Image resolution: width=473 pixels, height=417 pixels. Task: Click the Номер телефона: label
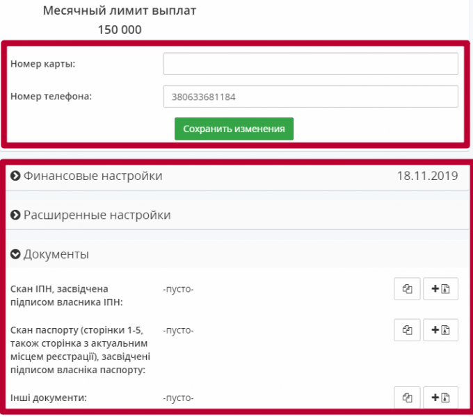pos(51,97)
